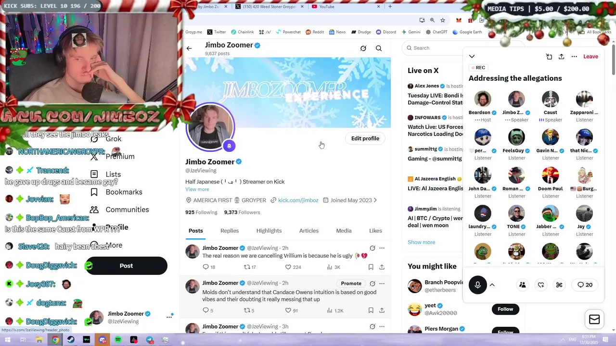Open the Grok icon beside the profile search

[363, 48]
